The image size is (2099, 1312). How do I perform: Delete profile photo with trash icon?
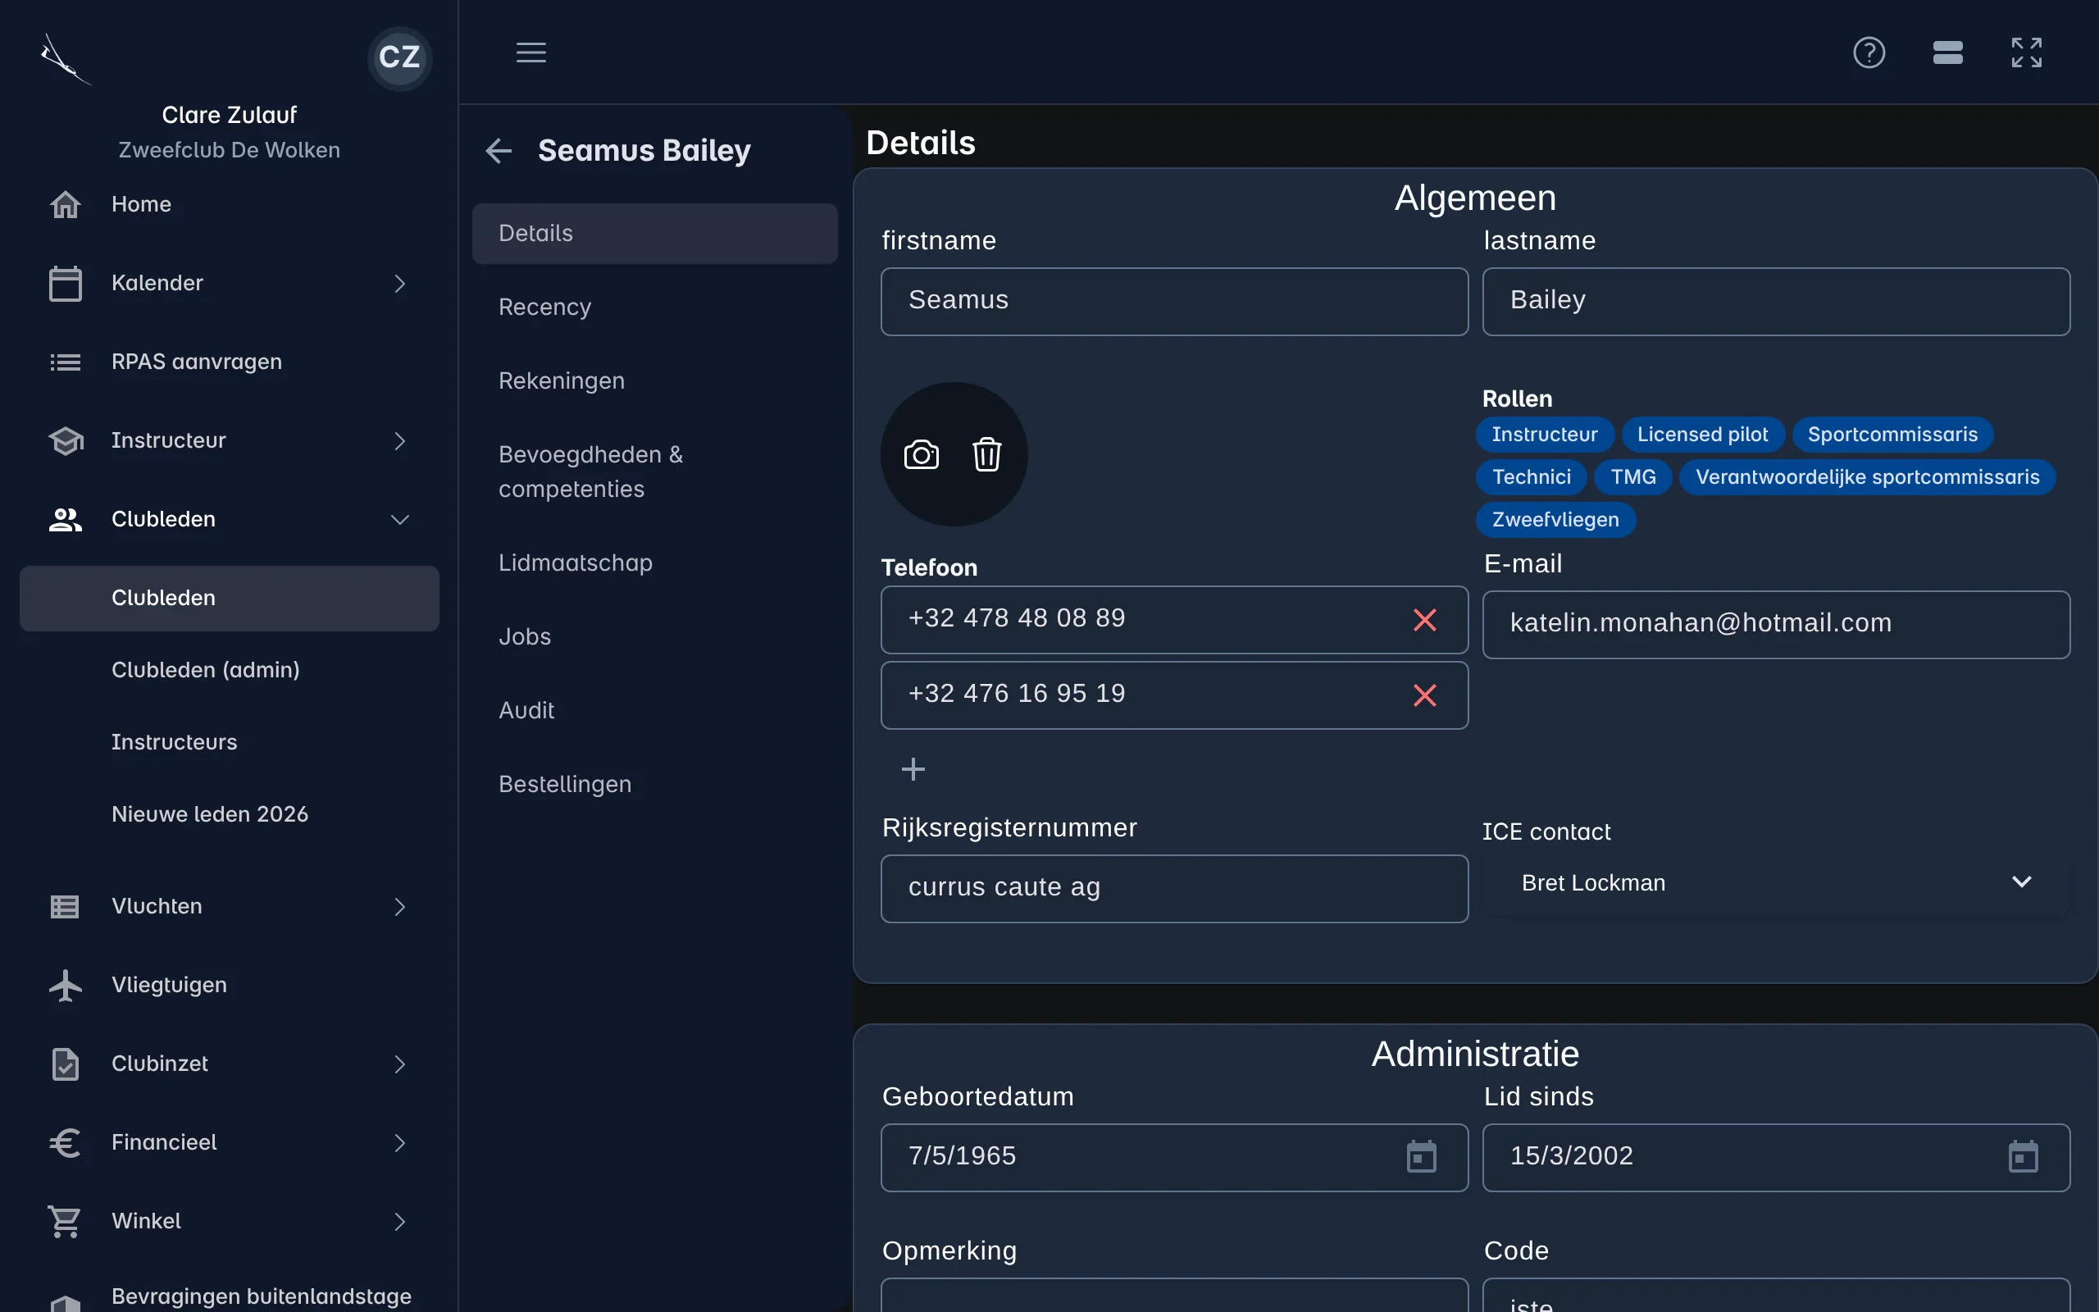[986, 453]
